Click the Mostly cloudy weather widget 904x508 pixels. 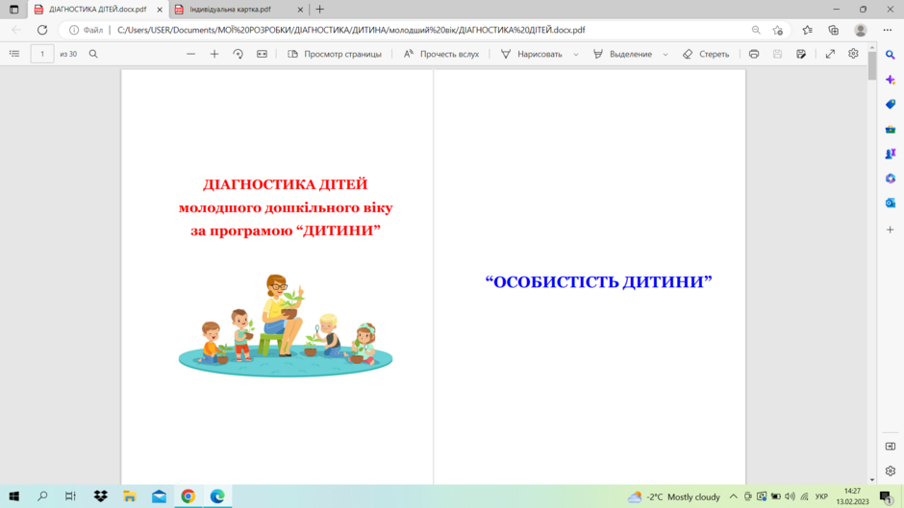click(674, 496)
